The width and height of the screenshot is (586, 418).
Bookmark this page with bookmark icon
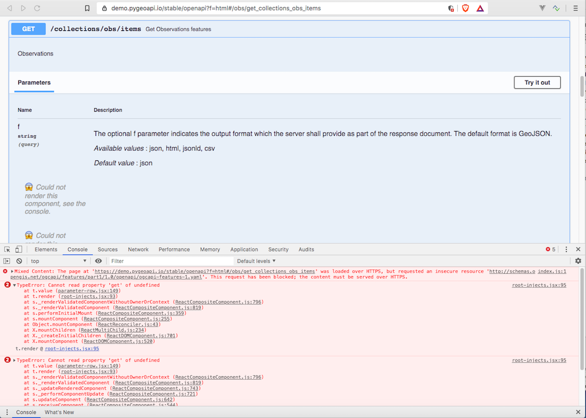[x=87, y=8]
